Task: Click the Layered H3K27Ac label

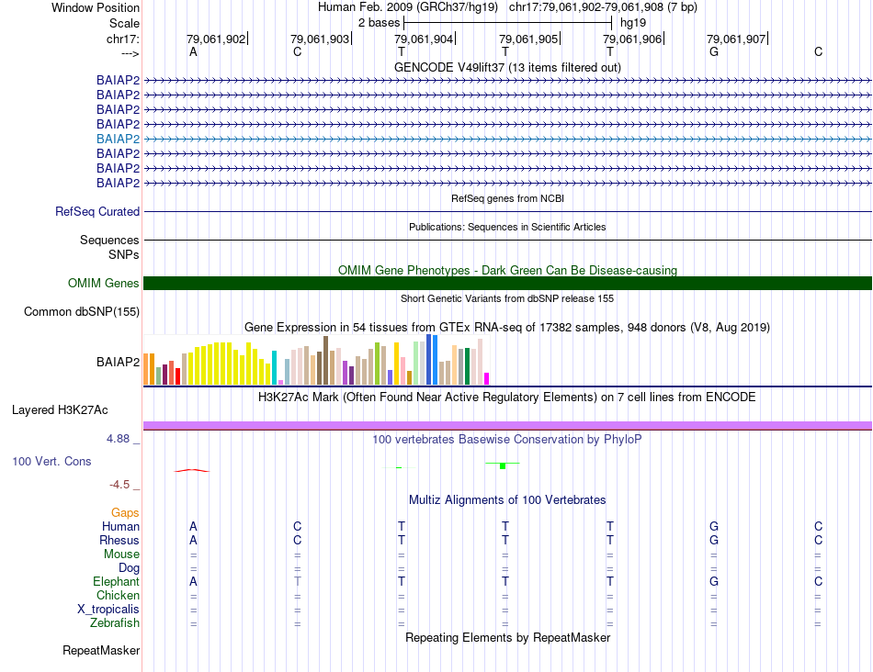Action: (x=60, y=410)
